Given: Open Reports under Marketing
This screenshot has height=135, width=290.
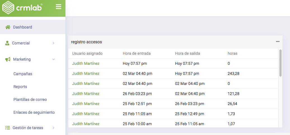Looking at the screenshot, I should [x=20, y=87].
